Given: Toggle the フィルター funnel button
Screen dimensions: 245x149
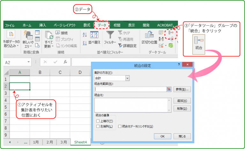Looking at the screenshot, I should [x=110, y=37].
